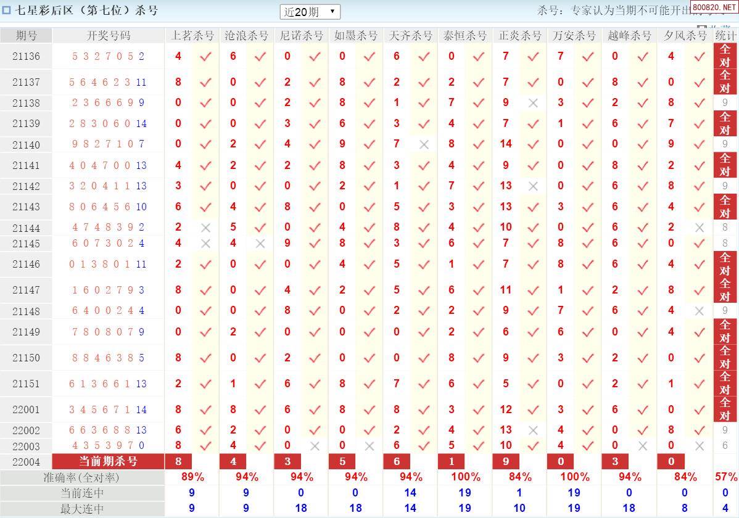Click the gray X for 上茗杀号 in row 21145

click(x=205, y=243)
